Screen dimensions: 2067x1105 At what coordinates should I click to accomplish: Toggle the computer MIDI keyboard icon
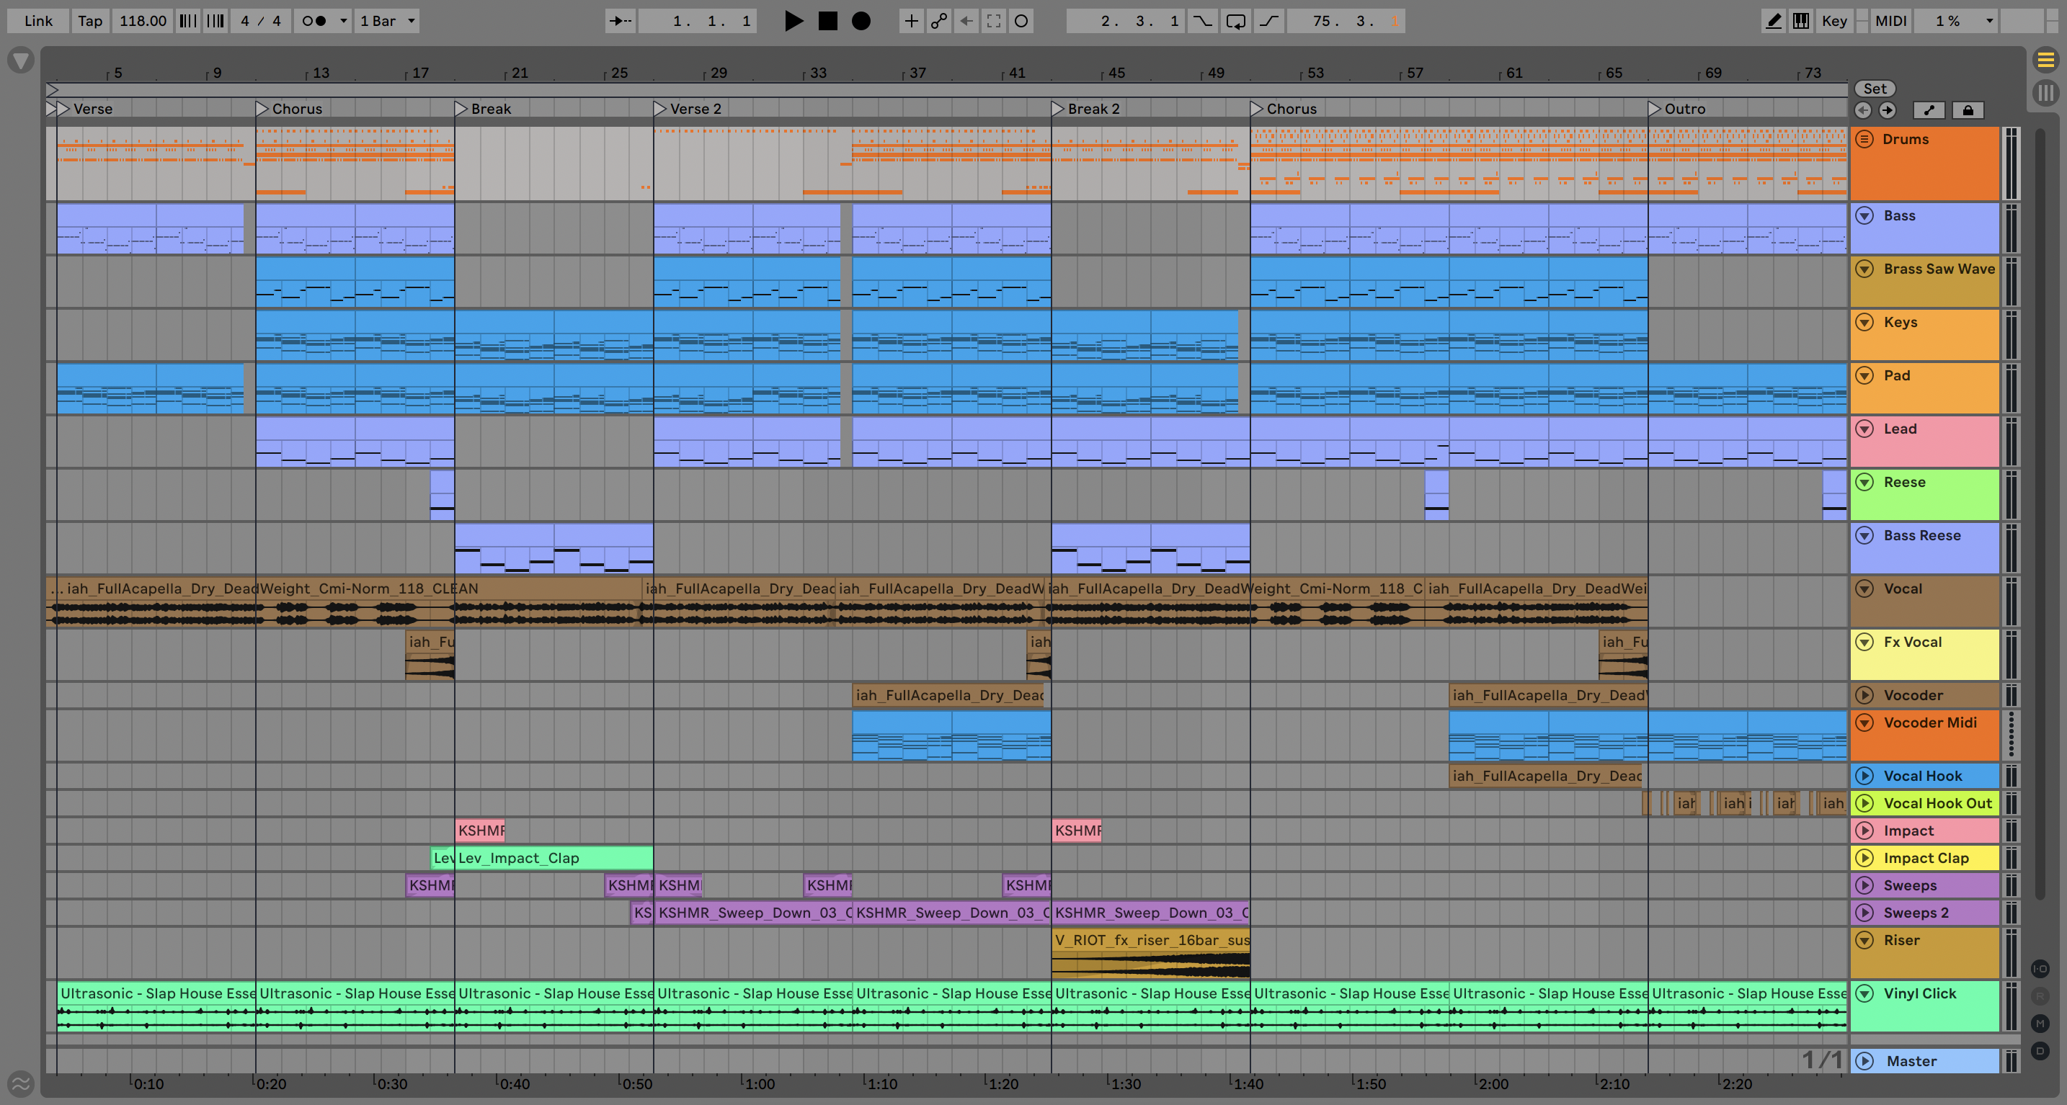click(1800, 21)
